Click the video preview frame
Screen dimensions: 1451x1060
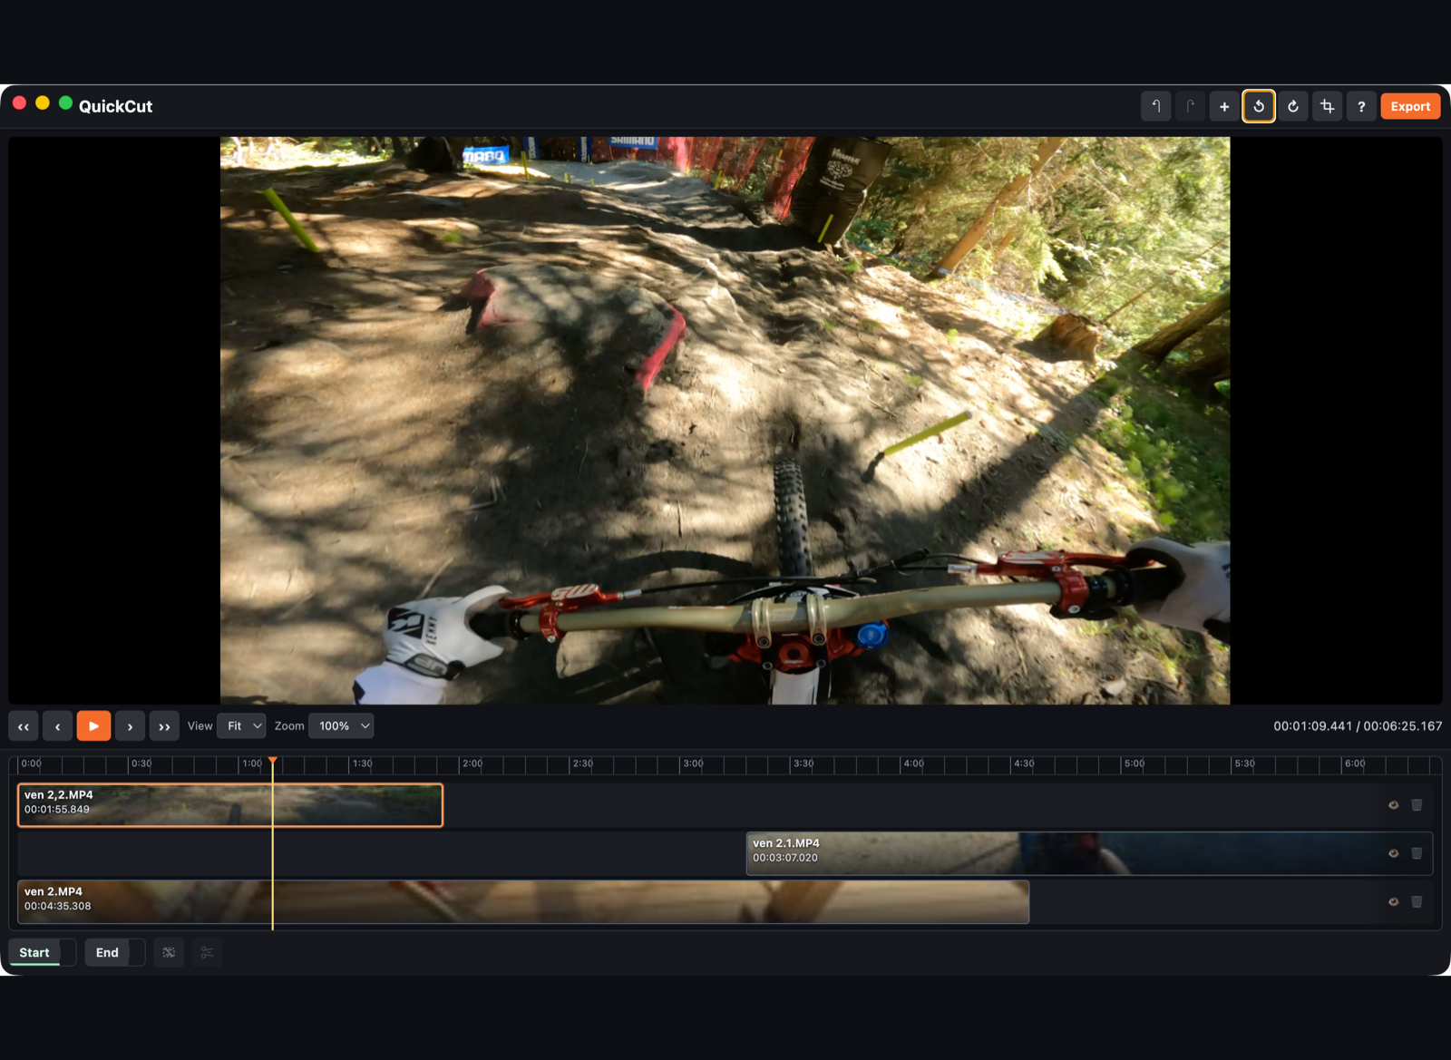click(725, 421)
